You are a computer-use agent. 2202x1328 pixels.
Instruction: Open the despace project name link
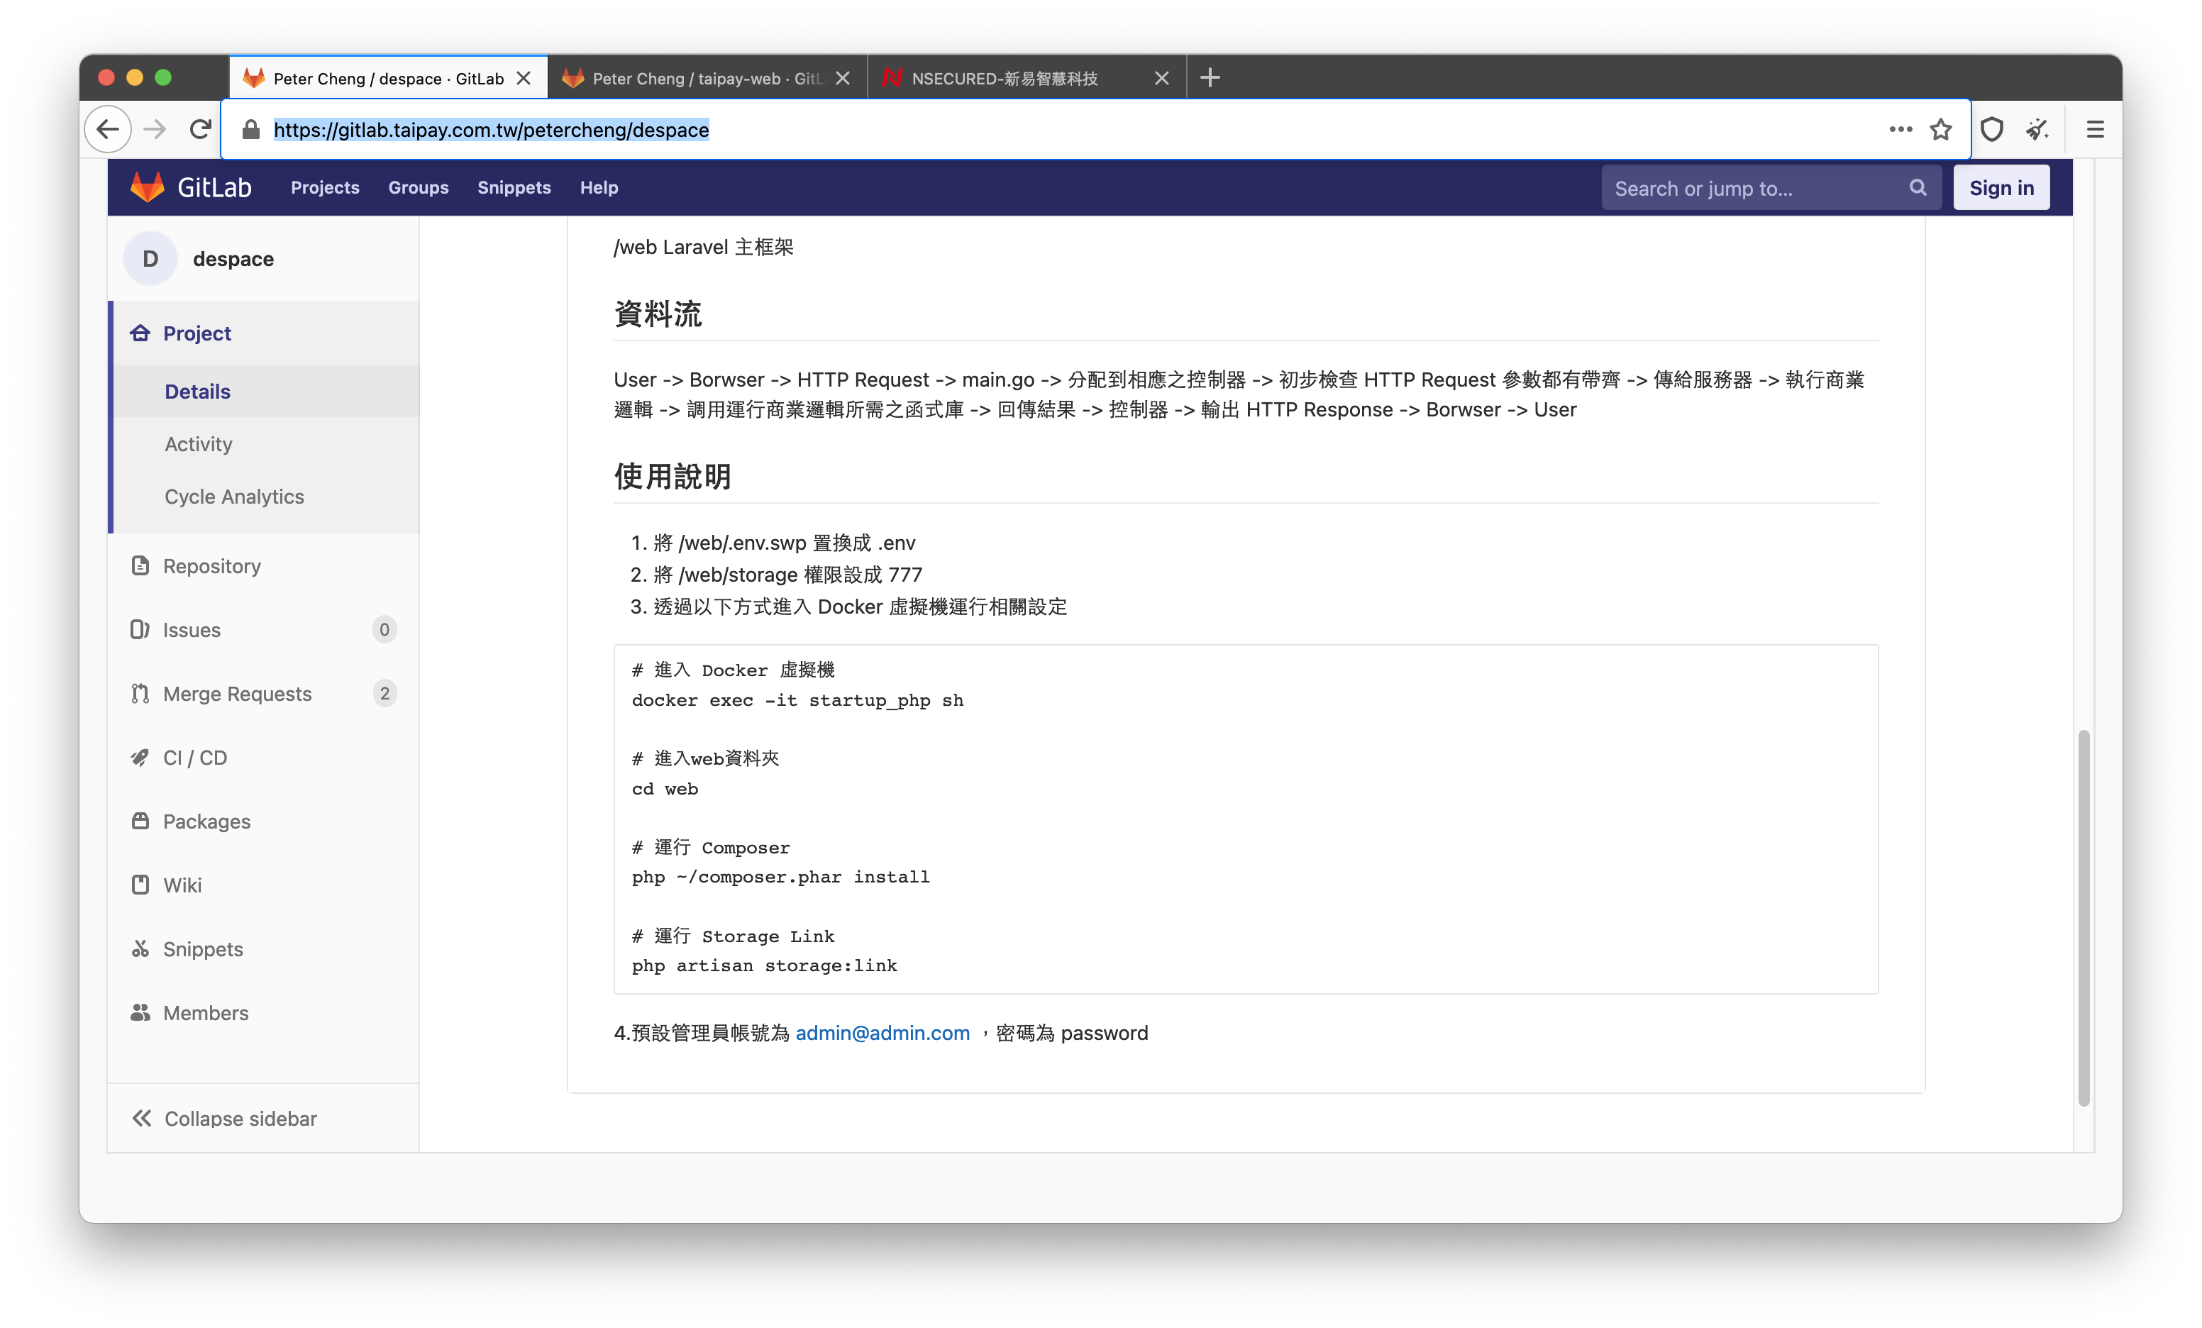233,258
